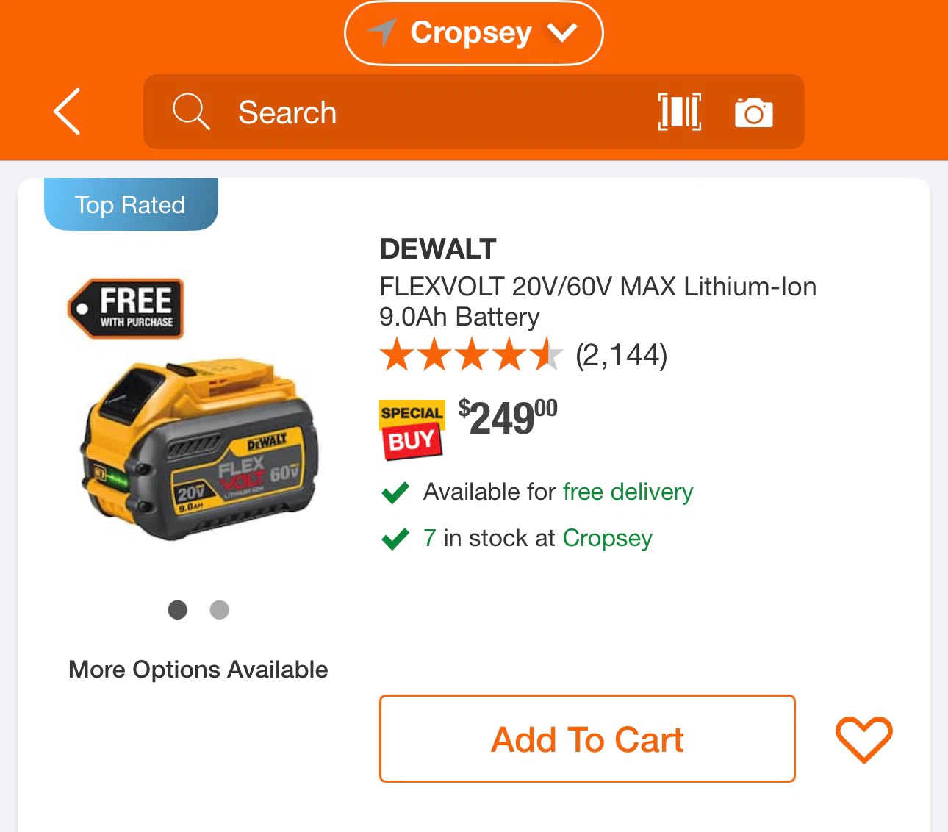Tap the Special Buy badge
The height and width of the screenshot is (832, 948).
click(x=412, y=430)
